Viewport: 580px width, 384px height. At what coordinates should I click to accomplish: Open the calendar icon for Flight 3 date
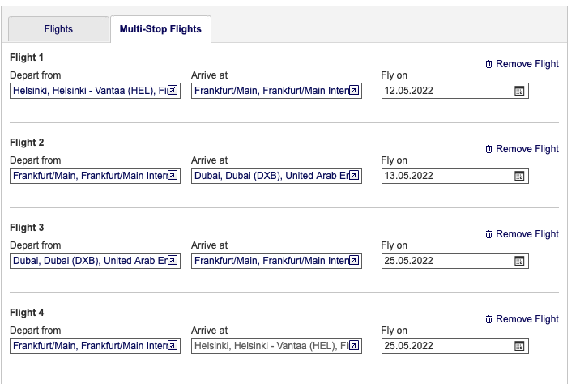520,261
